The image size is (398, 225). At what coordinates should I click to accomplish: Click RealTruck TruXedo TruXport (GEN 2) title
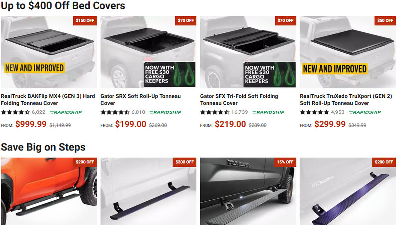346,99
